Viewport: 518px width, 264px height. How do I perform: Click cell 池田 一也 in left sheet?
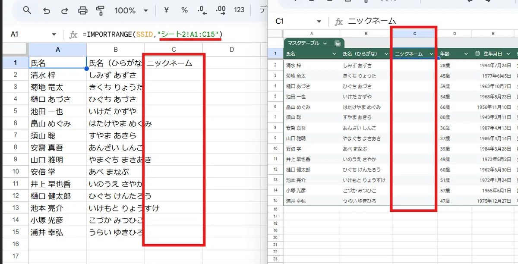tap(58, 111)
